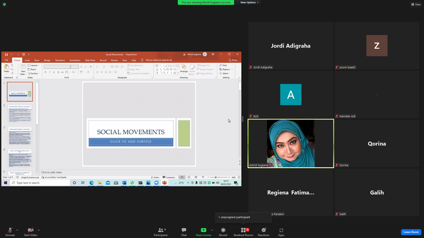Viewport: 424px width, 238px height.
Task: Select slide 2 thumbnail in slide panel
Action: 20,114
